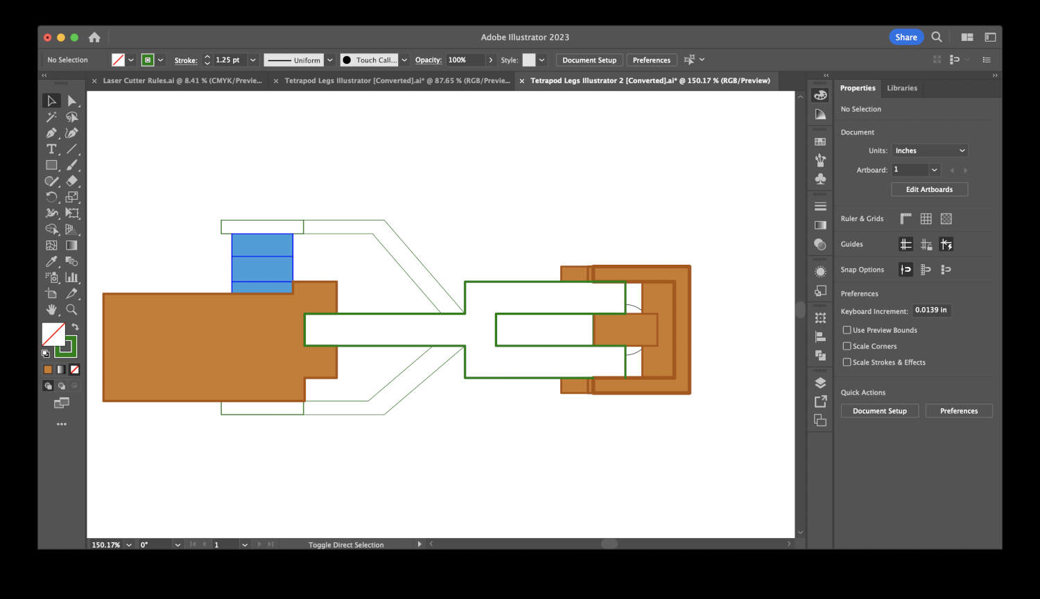Toggle Show Guides button
This screenshot has height=599, width=1040.
(x=905, y=244)
